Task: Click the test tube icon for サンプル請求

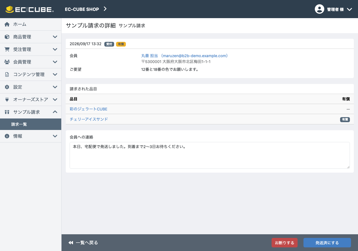Action: (7, 112)
